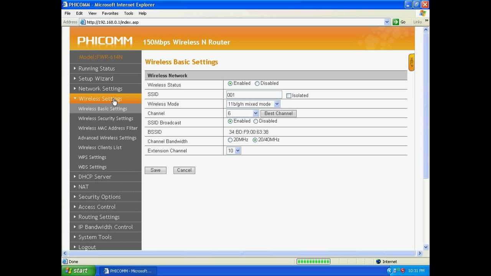Click the Windows flag logo
Image resolution: width=491 pixels, height=276 pixels.
pos(422,13)
